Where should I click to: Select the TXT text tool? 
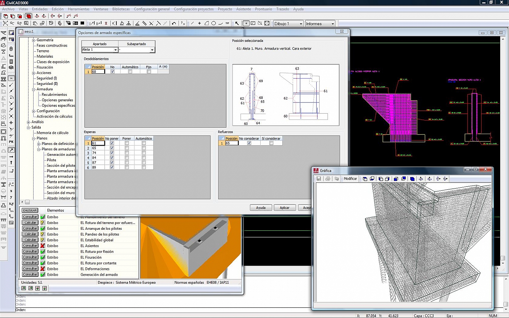[227, 23]
